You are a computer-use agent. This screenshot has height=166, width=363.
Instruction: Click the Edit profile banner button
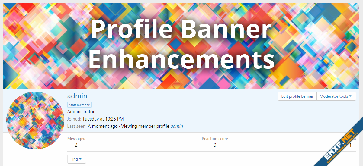click(x=297, y=96)
